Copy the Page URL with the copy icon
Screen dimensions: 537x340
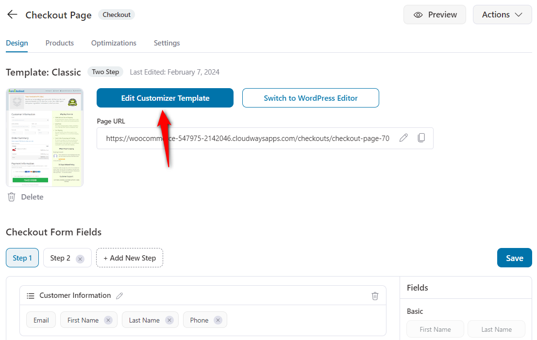click(421, 138)
